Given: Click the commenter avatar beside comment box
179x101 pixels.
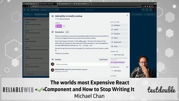Looking at the screenshot, I should [53, 64].
